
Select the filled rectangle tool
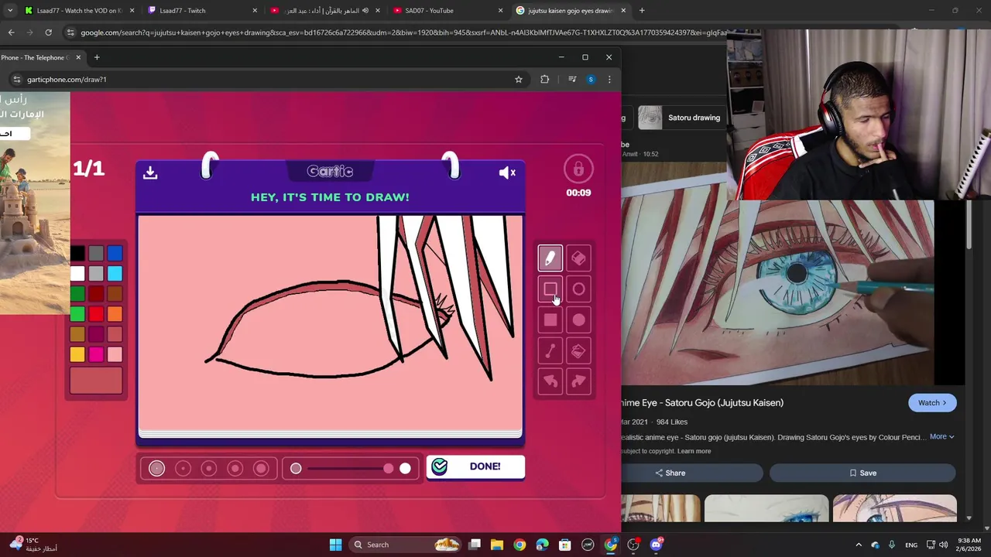(x=550, y=320)
